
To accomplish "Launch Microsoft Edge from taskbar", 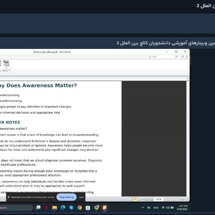I will tap(63, 208).
